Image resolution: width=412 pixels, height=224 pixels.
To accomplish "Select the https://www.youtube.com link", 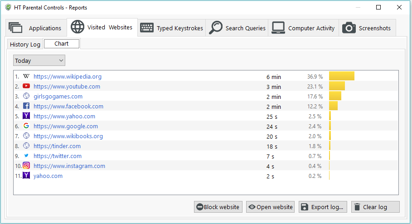I will [x=67, y=86].
